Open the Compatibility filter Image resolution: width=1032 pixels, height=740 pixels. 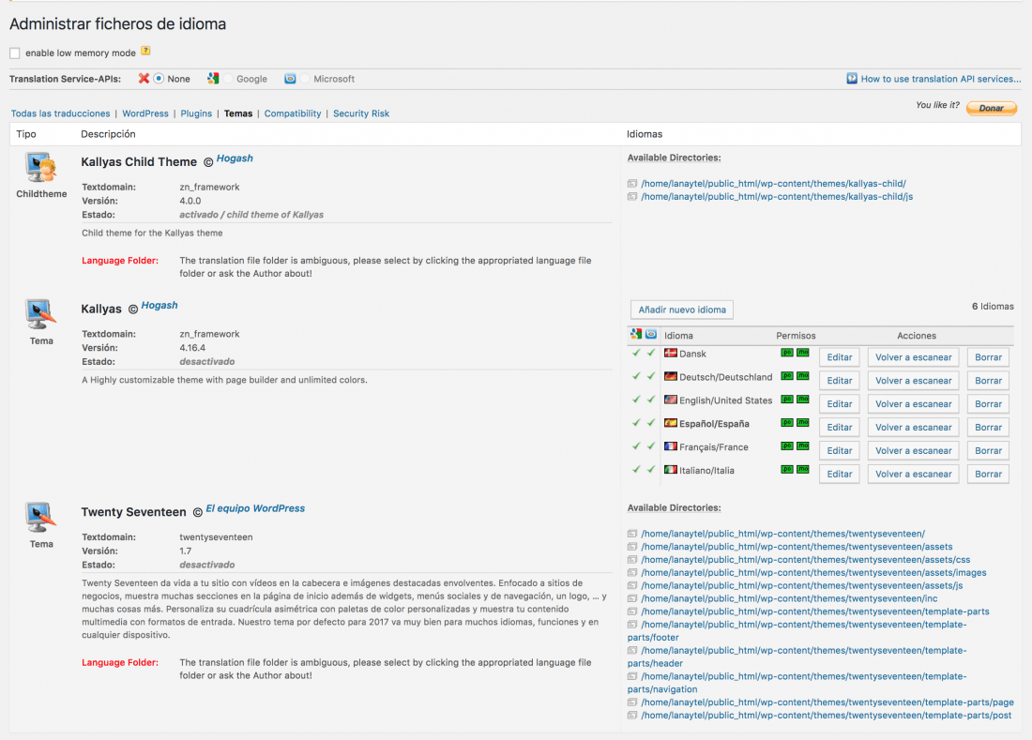click(293, 113)
